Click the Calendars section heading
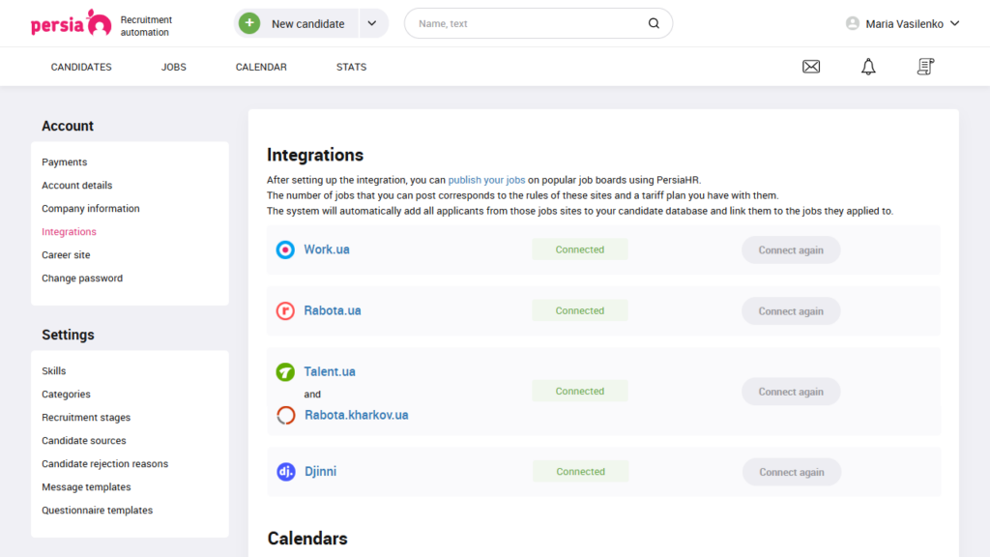 307,539
